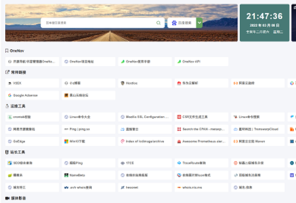This screenshot has width=296, height=203.
Task: Open the Google Adsense link
Action: 25,96
